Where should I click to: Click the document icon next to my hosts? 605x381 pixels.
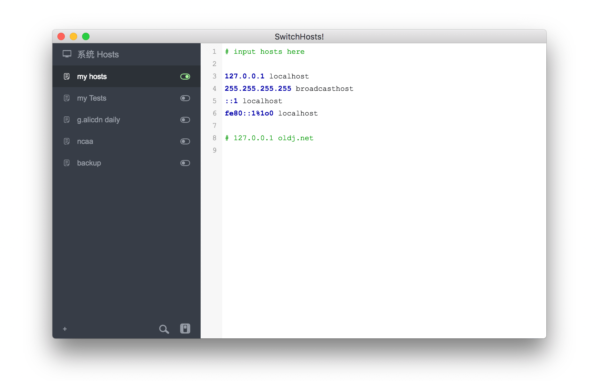(x=67, y=77)
